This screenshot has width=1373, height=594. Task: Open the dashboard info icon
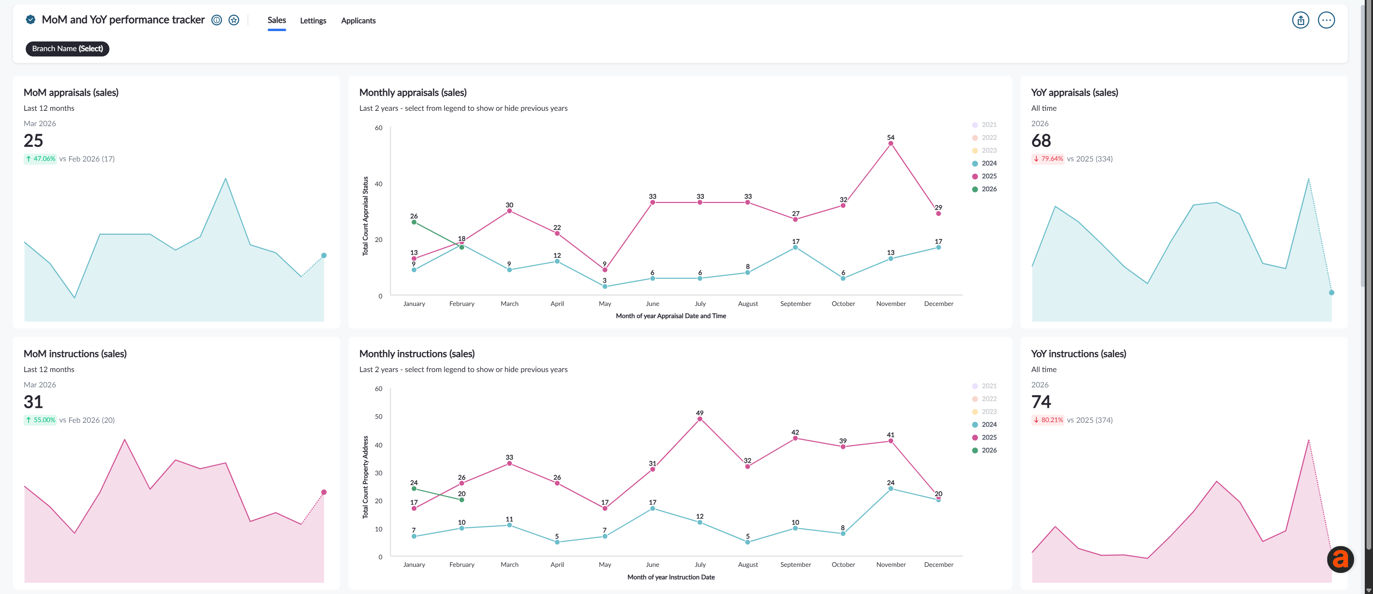216,20
